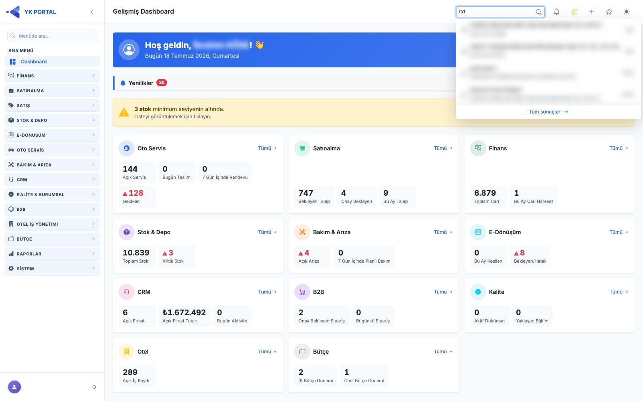Click the Satınalma cart icon
643x401 pixels.
(x=302, y=148)
